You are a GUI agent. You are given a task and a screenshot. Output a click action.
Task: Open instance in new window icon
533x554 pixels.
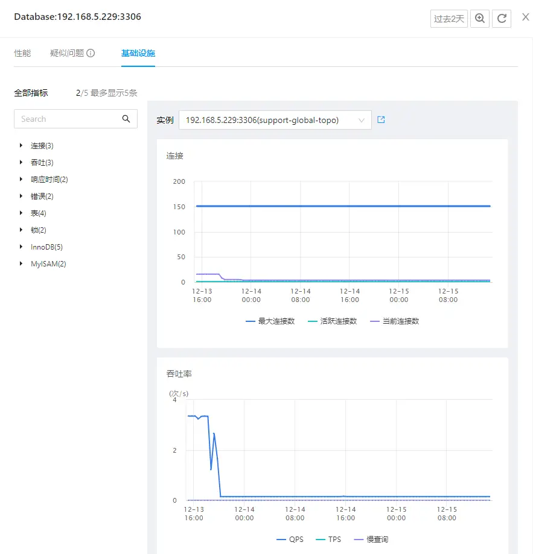coord(381,120)
